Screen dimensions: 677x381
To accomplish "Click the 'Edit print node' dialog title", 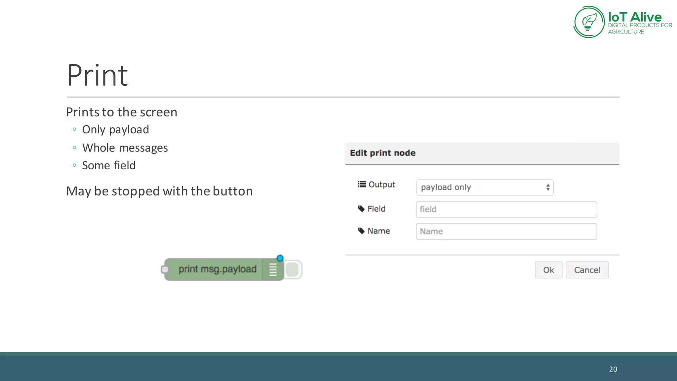I will (383, 153).
